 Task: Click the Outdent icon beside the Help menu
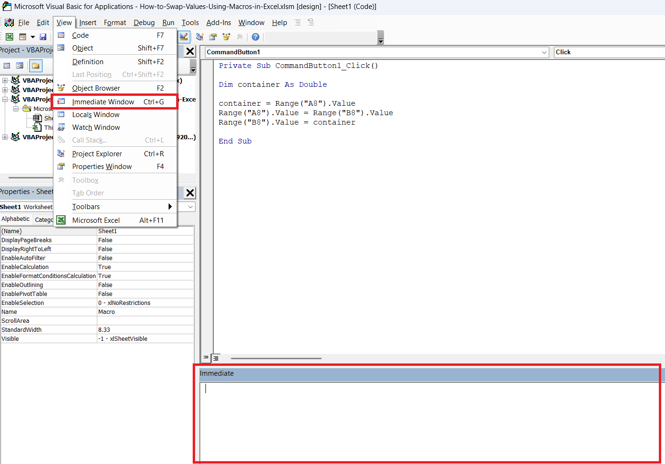[311, 22]
